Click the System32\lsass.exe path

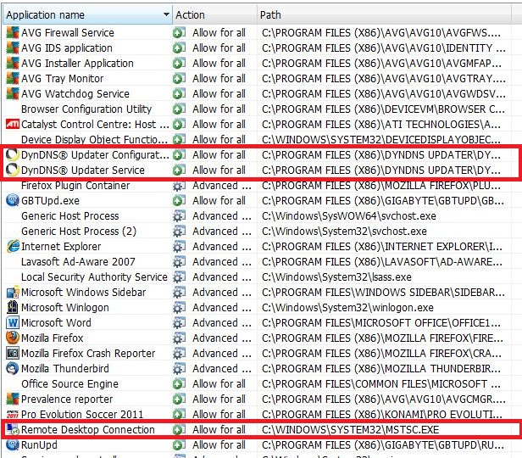click(x=336, y=277)
